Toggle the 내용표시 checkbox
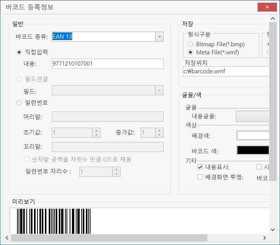This screenshot has height=245, width=280. [200, 167]
